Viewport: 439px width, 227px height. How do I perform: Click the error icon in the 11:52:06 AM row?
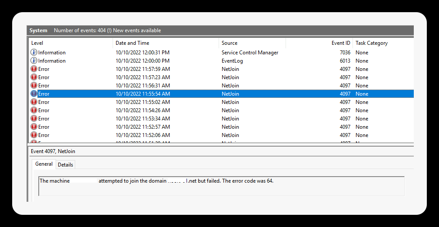(33, 135)
